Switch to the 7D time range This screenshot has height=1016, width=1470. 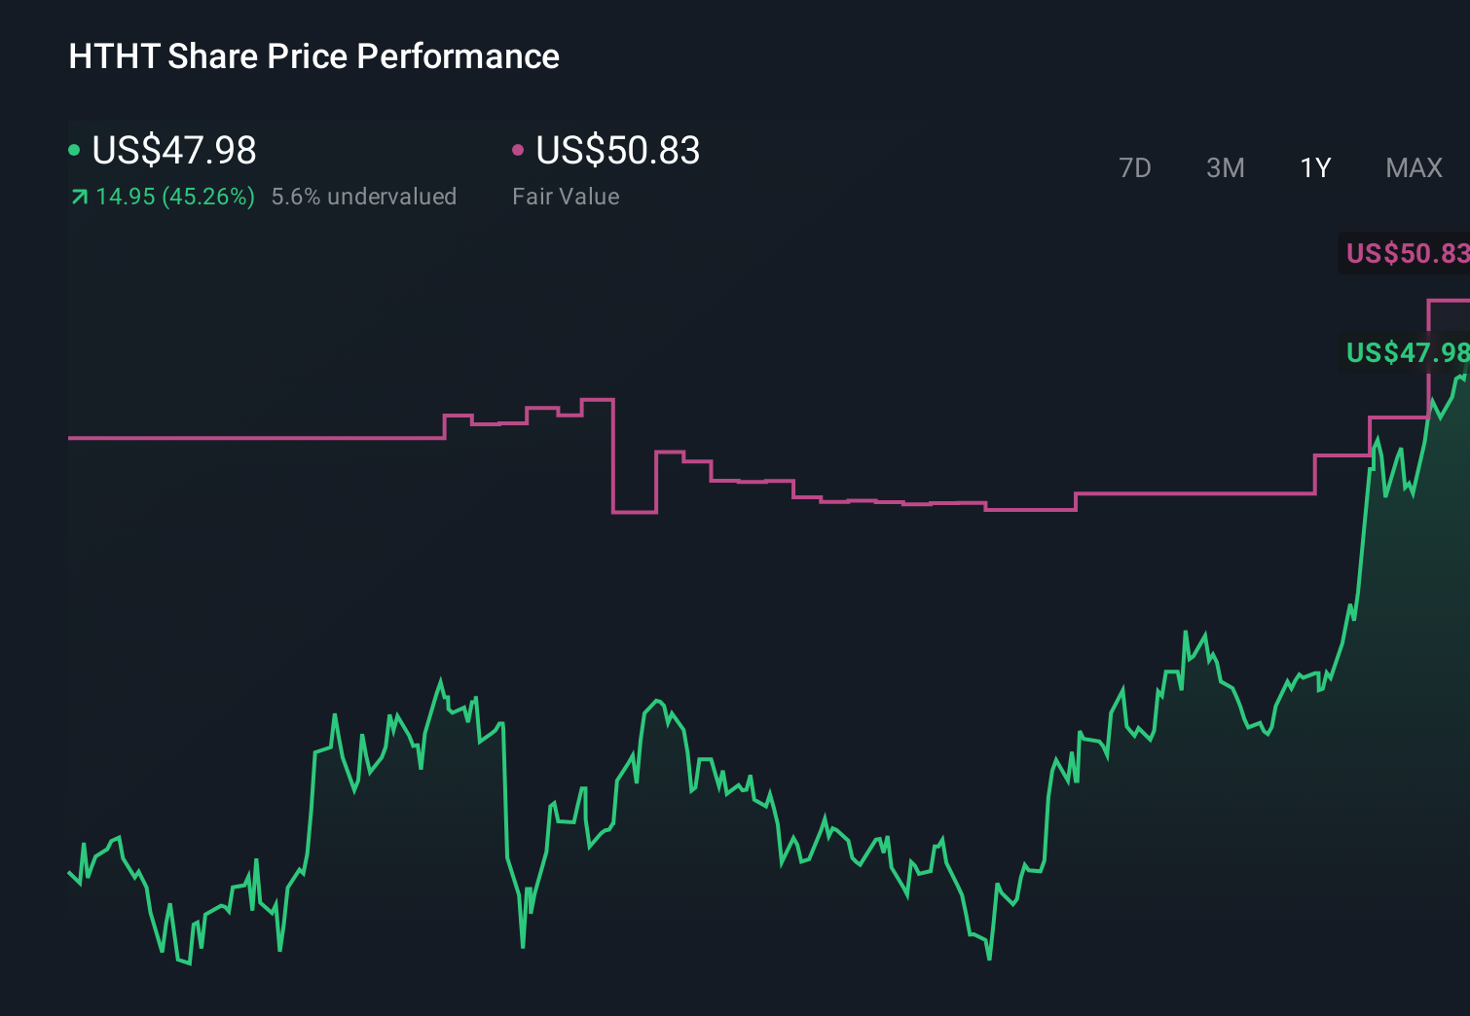pos(1135,167)
